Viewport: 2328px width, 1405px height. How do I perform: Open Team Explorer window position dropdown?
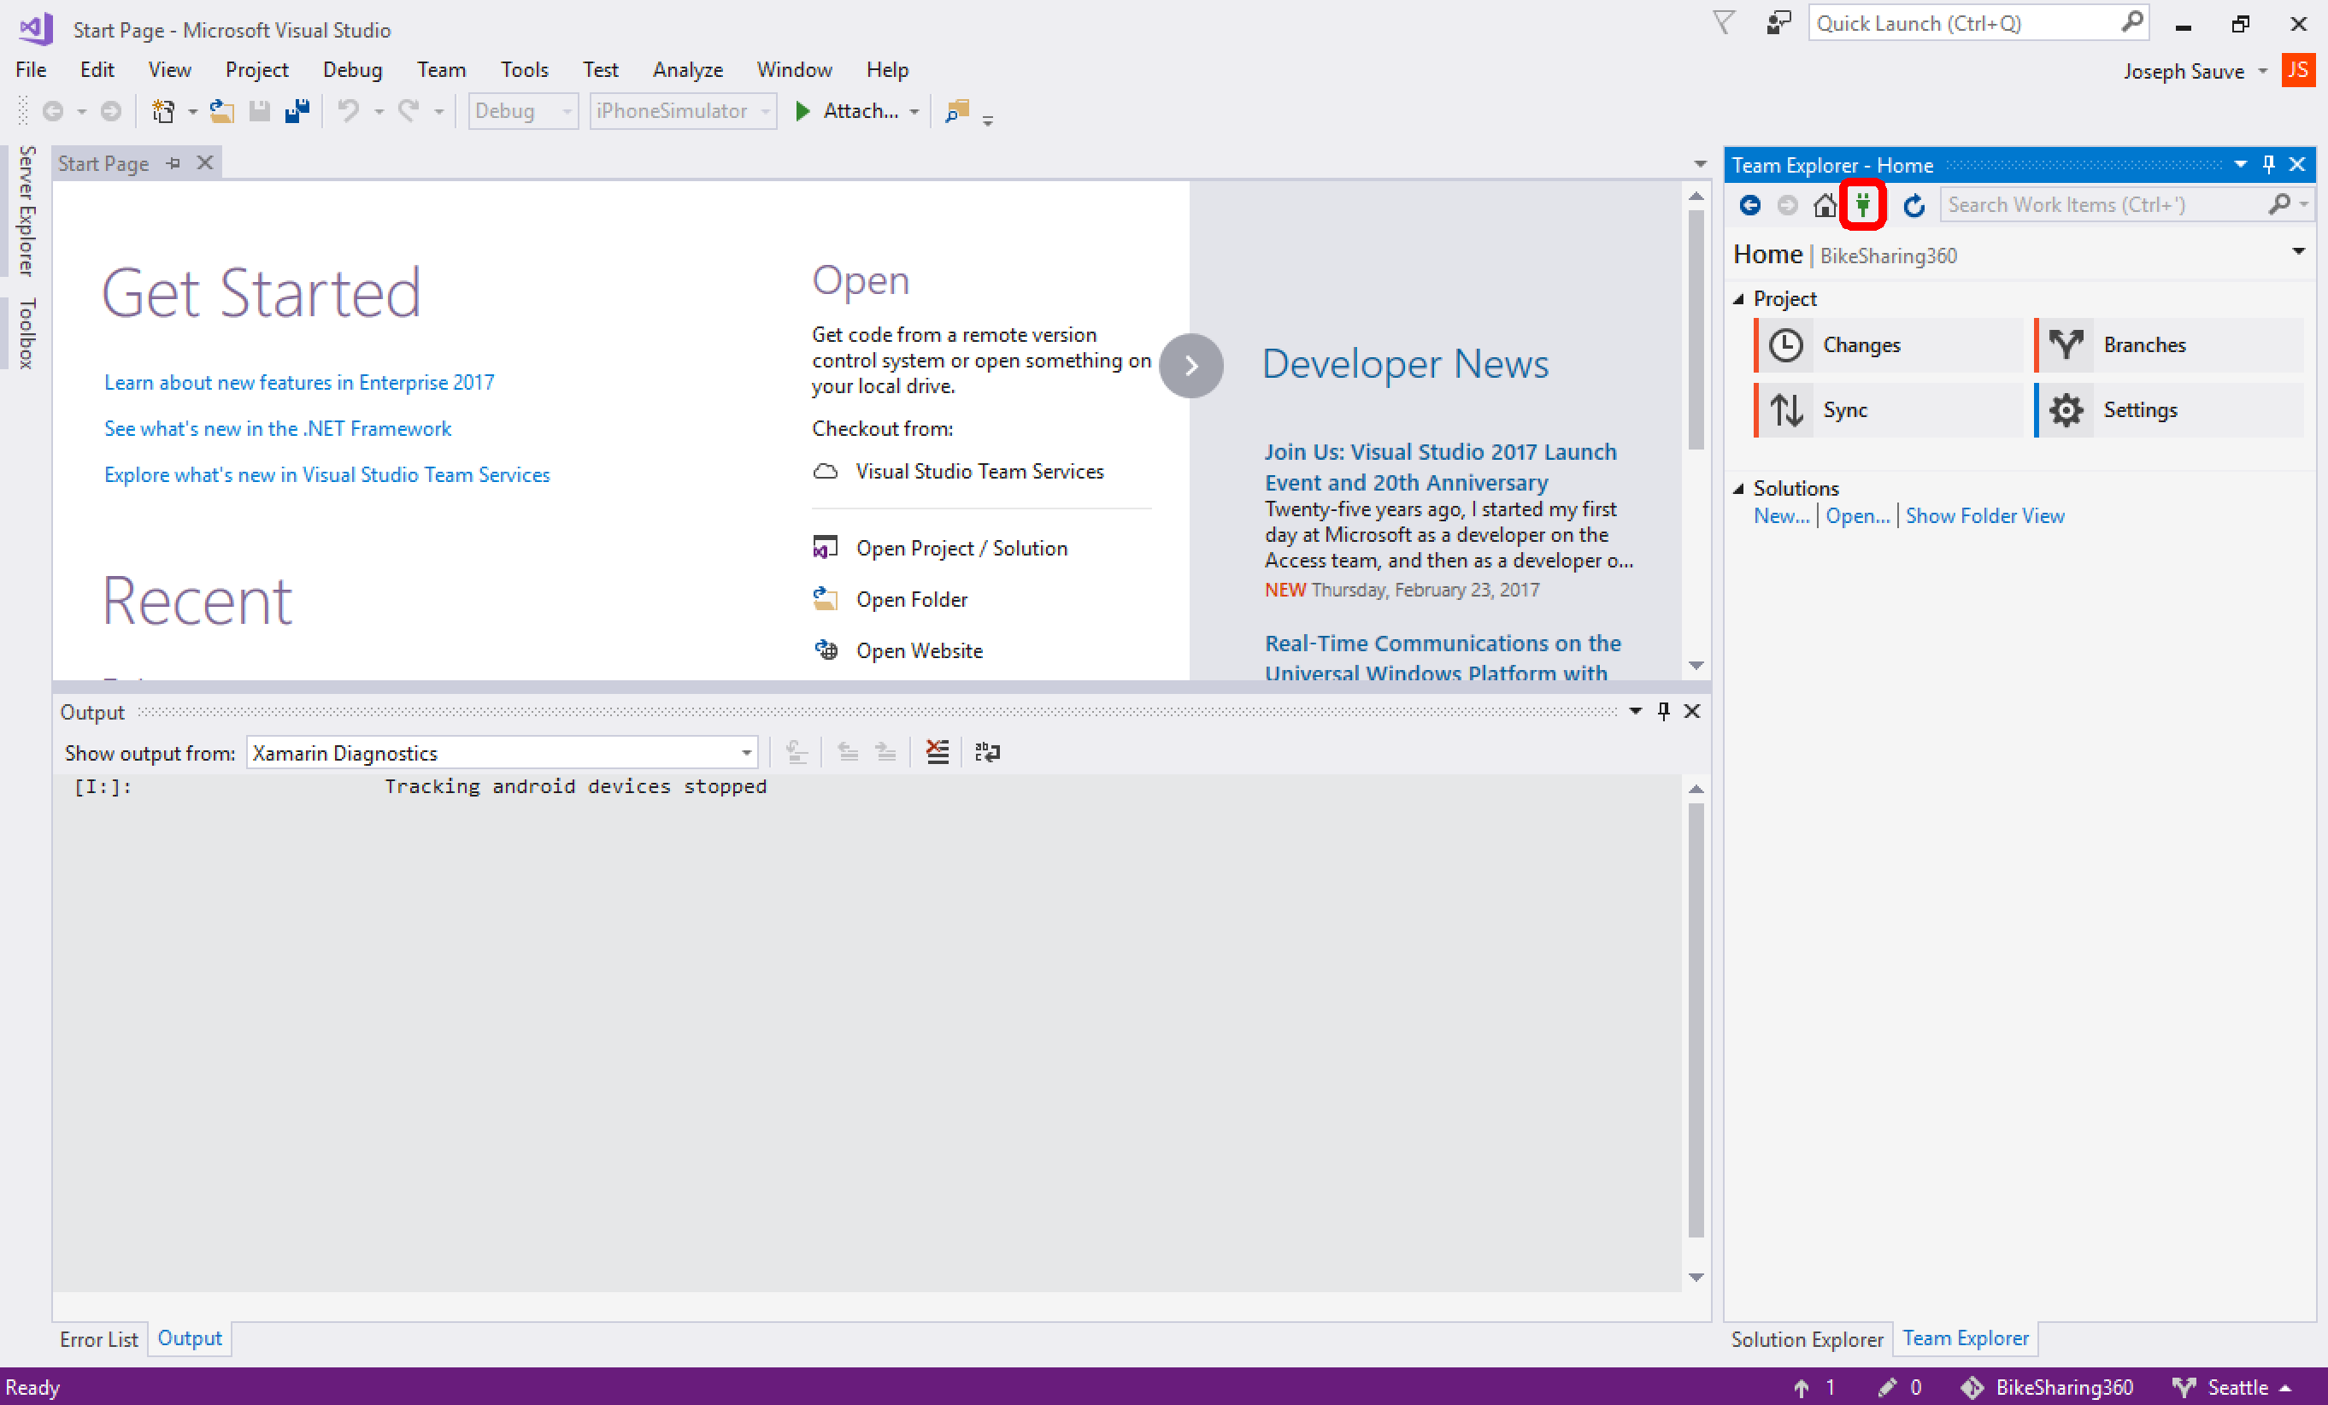2240,164
